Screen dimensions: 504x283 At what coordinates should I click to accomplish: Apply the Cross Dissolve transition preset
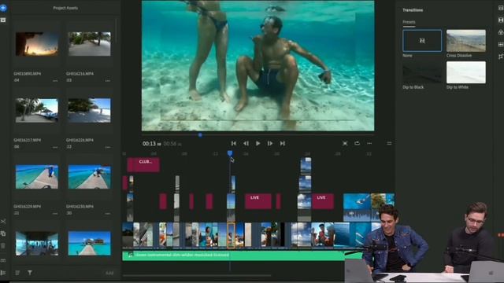tap(465, 41)
